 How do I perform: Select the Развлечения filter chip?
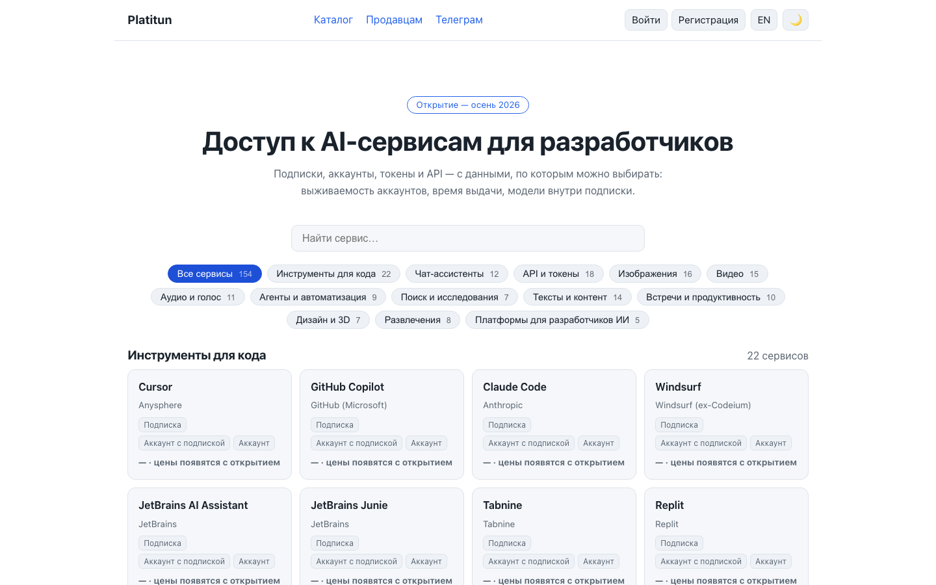(417, 320)
